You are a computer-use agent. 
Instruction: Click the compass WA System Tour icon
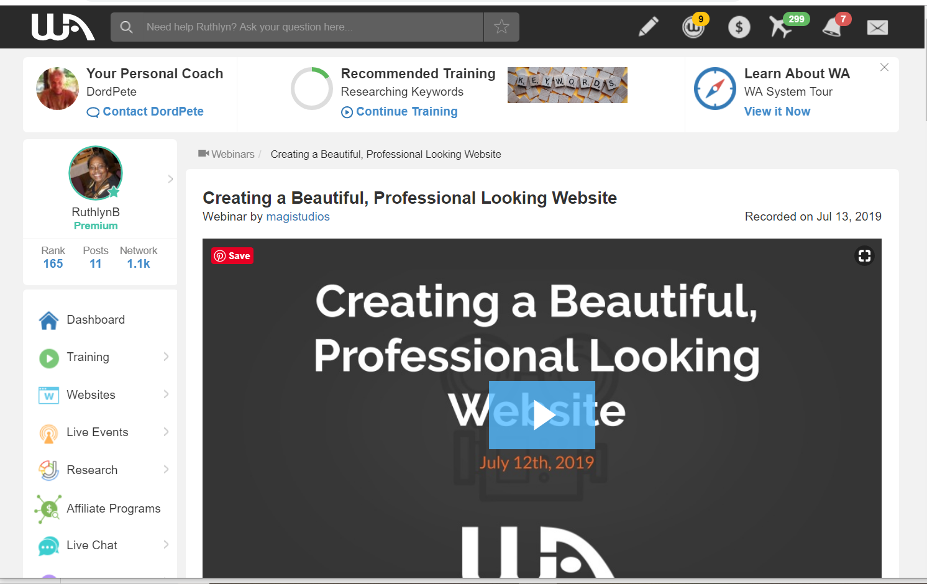(x=715, y=89)
